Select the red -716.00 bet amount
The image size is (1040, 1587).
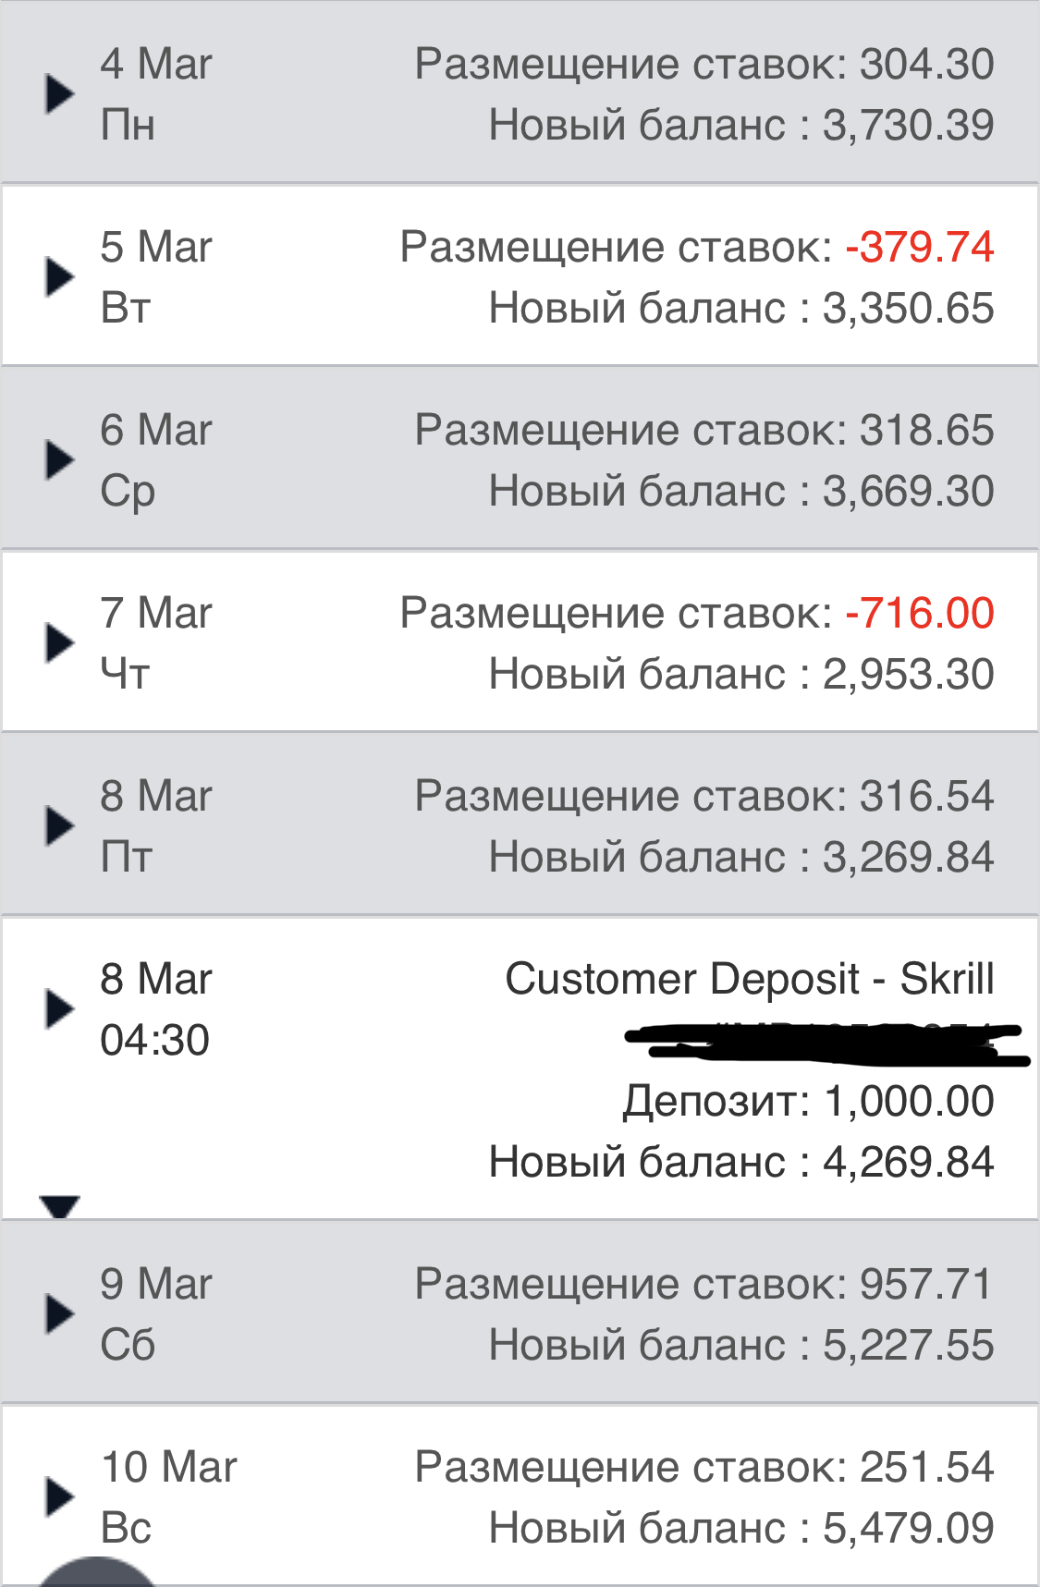pyautogui.click(x=920, y=613)
